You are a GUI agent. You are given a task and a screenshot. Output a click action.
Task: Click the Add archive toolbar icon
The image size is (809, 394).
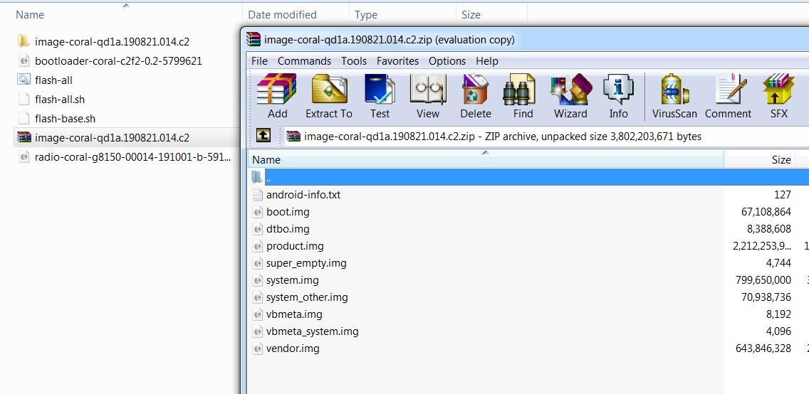click(x=277, y=95)
